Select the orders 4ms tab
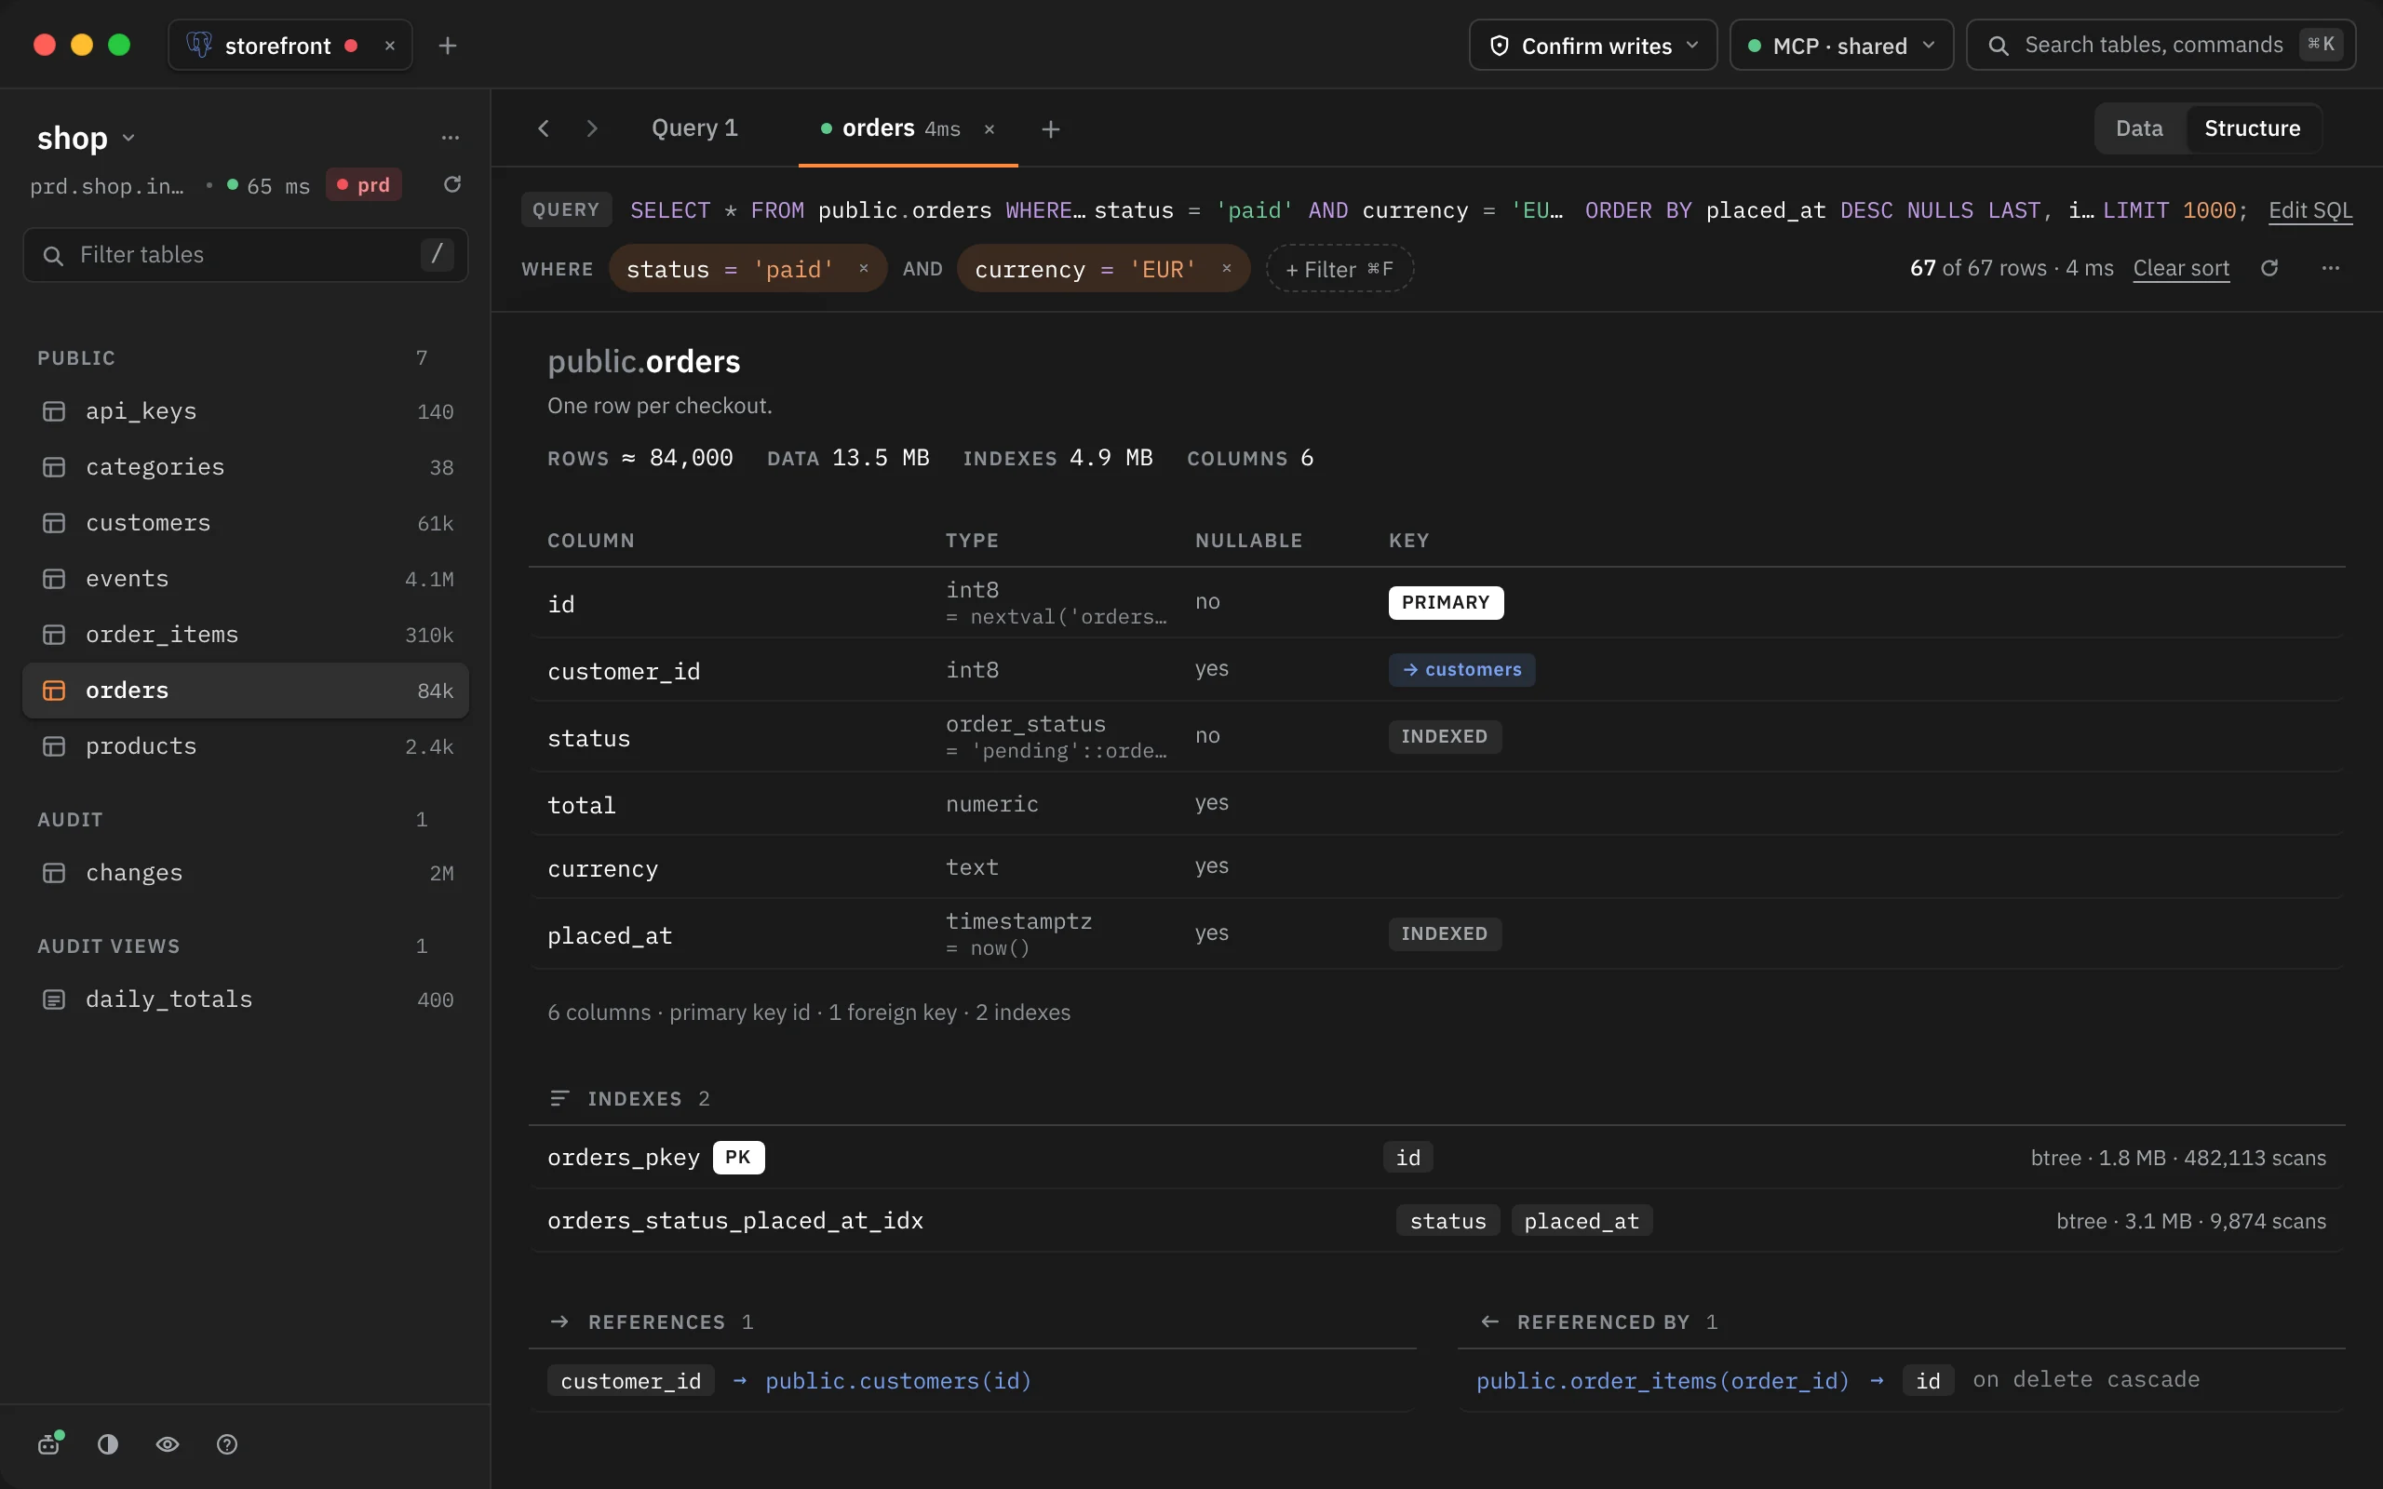 [907, 129]
